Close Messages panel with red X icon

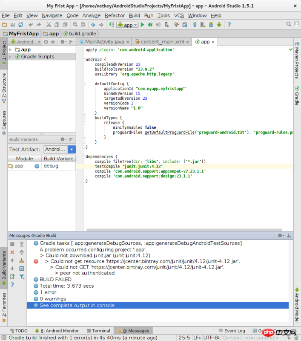point(12,252)
